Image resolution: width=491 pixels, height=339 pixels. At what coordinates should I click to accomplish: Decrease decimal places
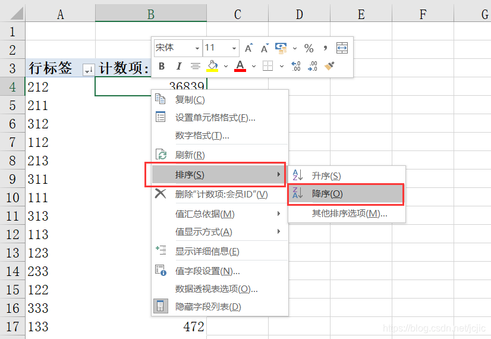click(313, 66)
